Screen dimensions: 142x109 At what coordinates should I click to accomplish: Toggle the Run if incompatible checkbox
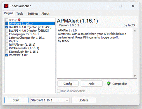coord(59,91)
